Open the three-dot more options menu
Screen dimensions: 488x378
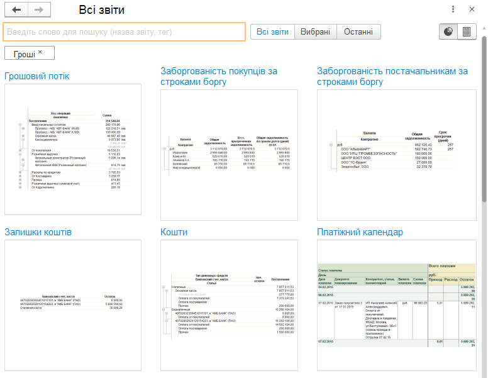click(x=453, y=9)
